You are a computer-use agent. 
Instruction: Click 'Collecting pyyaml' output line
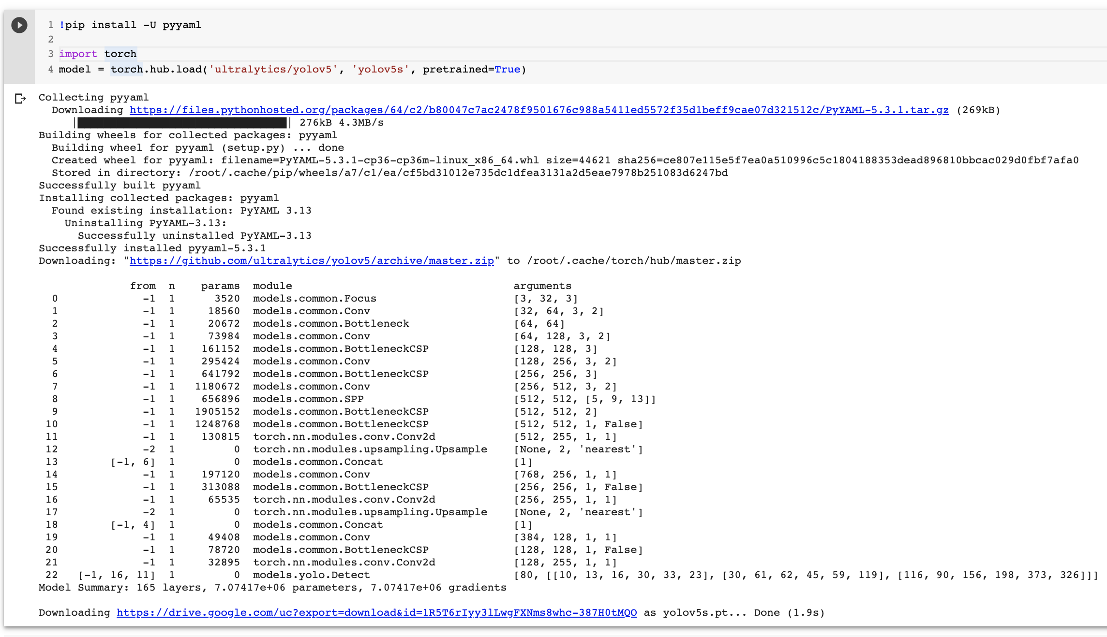pyautogui.click(x=94, y=98)
